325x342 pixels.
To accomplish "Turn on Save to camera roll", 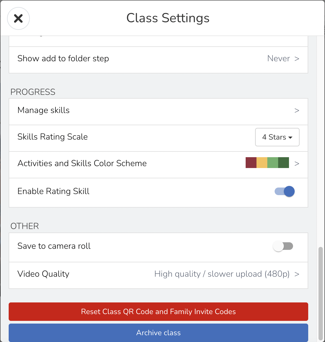I will (x=283, y=246).
